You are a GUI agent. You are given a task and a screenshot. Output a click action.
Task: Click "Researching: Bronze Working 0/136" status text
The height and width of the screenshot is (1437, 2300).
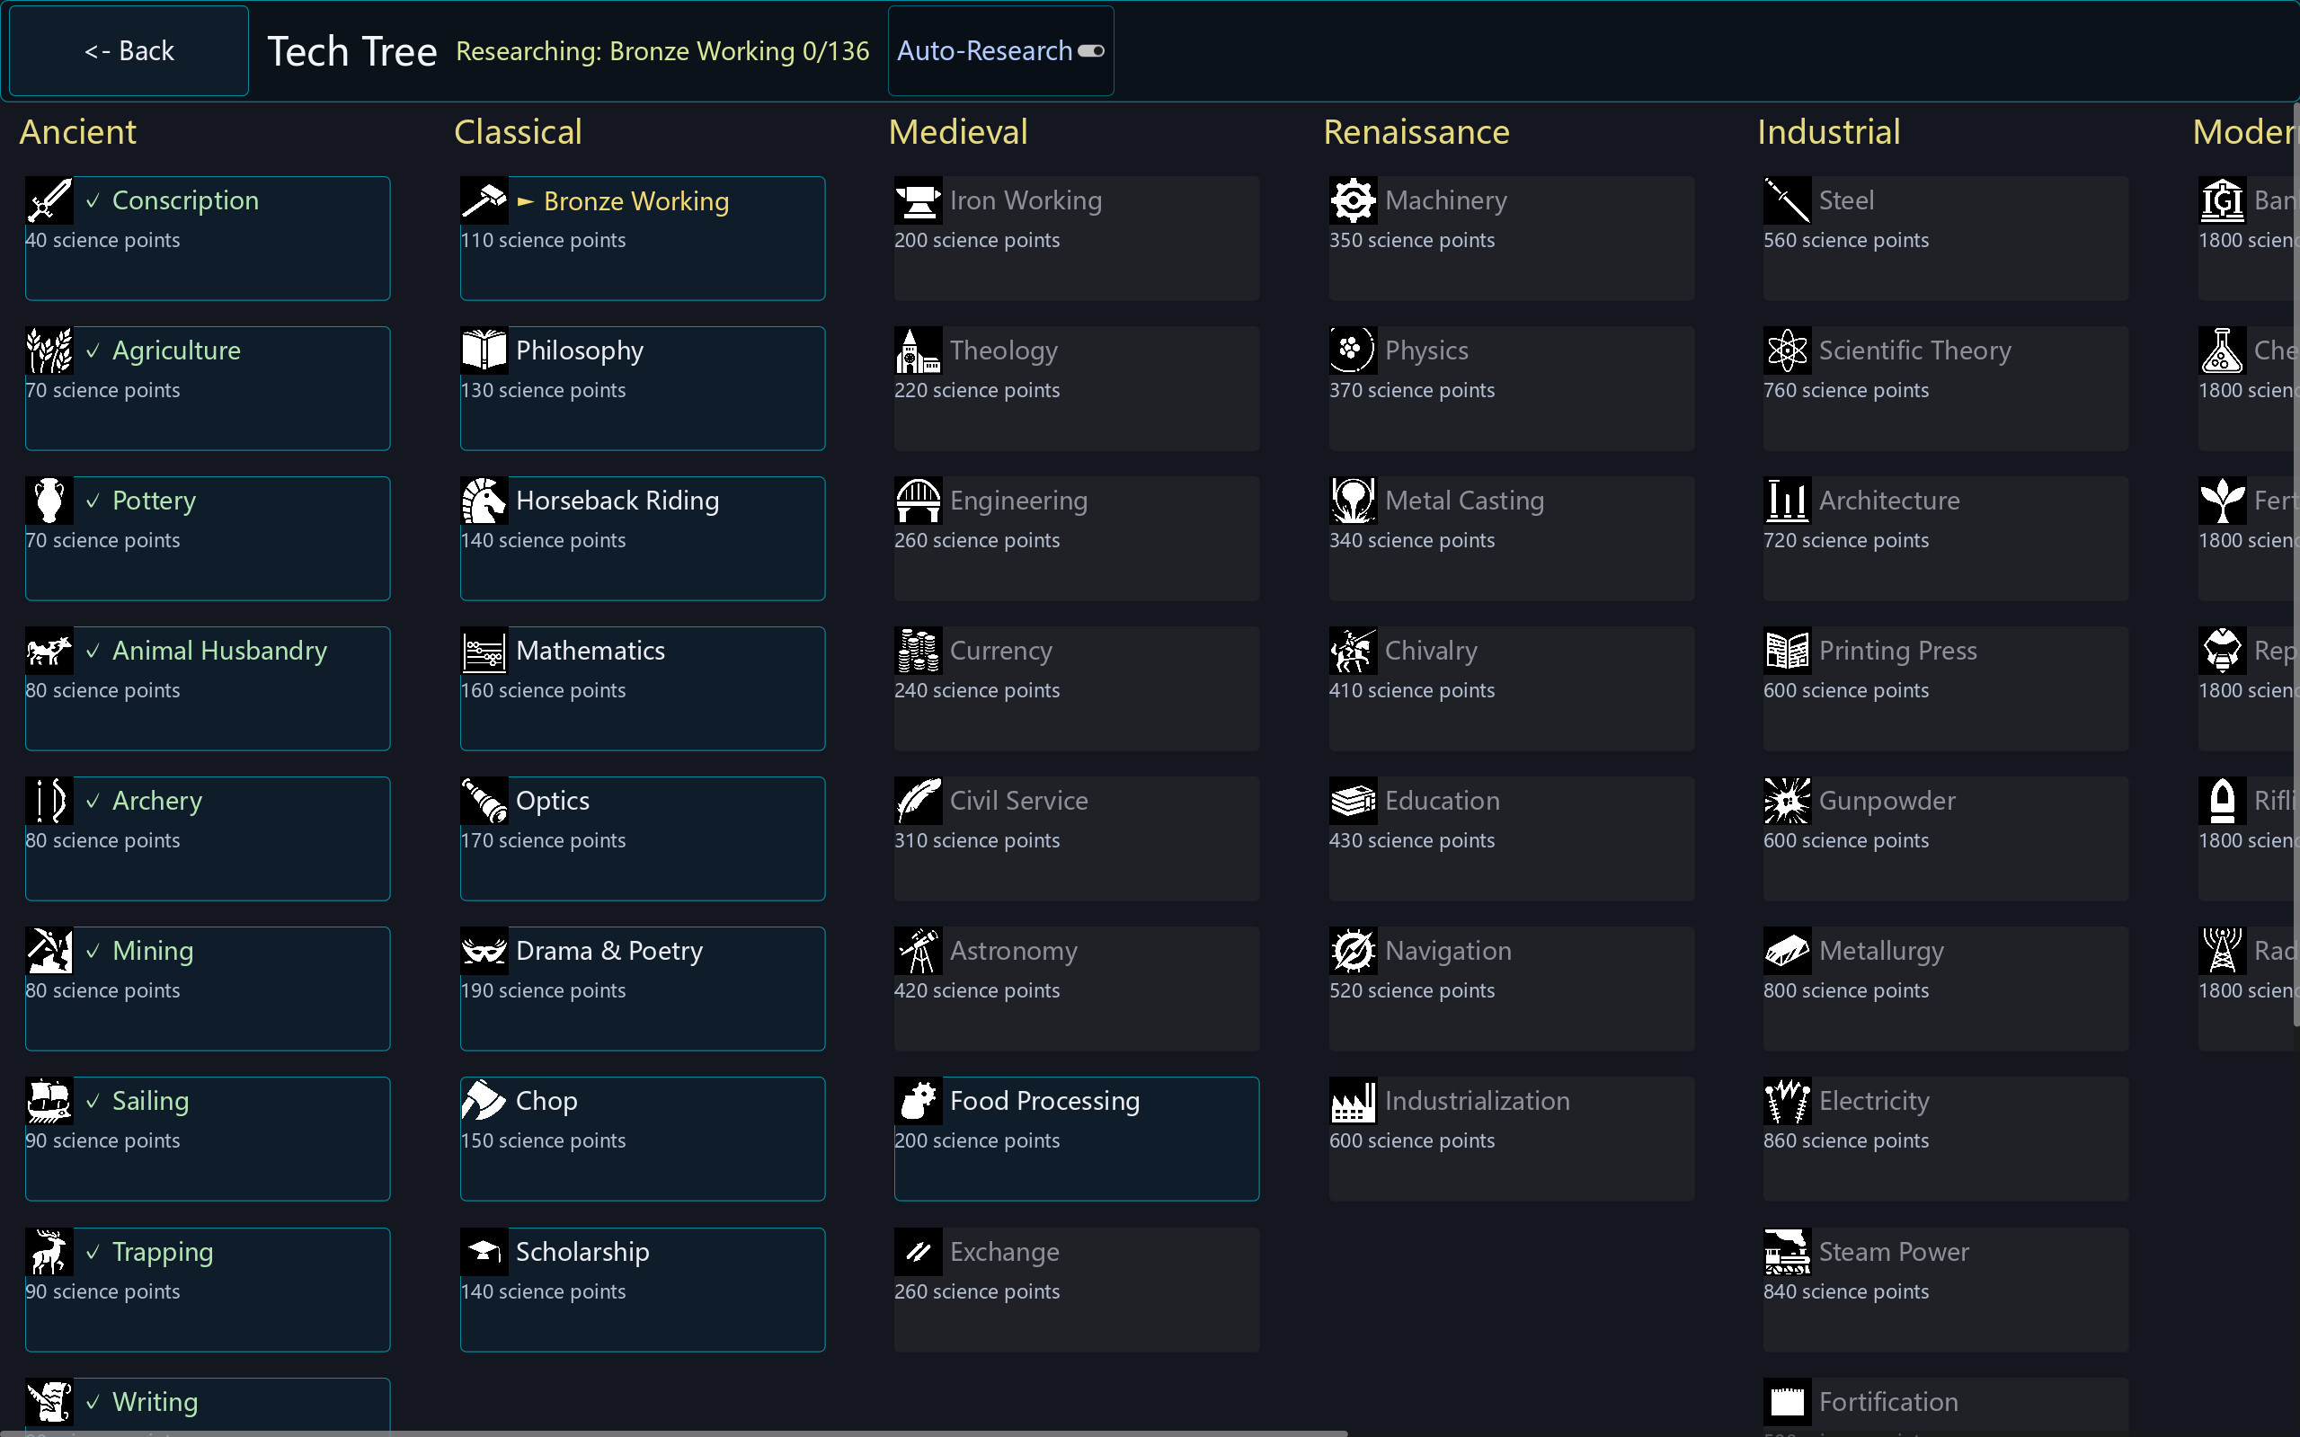[x=662, y=51]
